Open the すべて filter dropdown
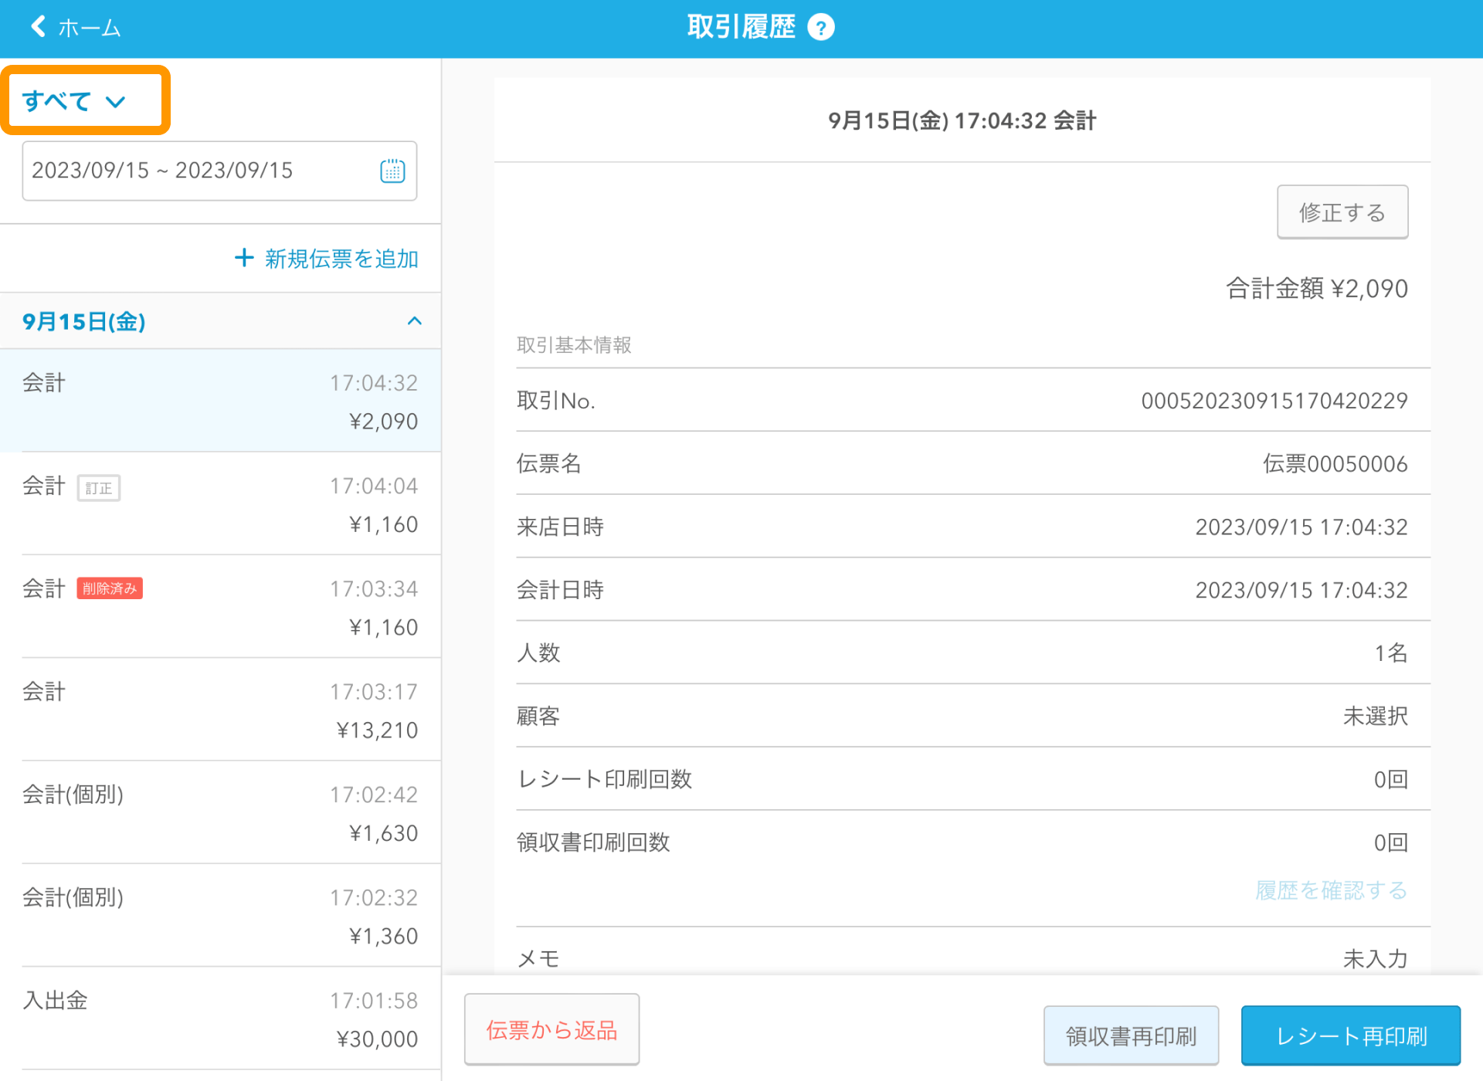Viewport: 1483px width, 1081px height. (x=75, y=101)
